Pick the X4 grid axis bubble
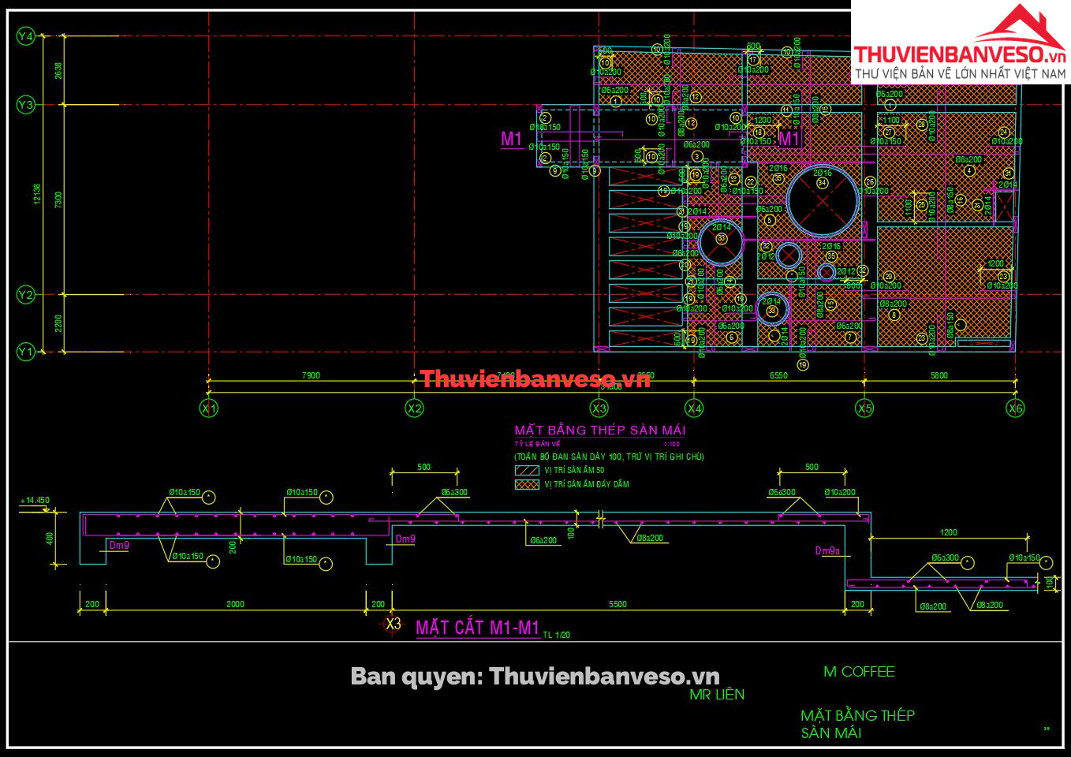Viewport: 1071px width, 757px height. [x=694, y=408]
